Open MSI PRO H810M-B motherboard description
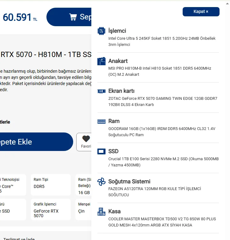 (x=160, y=71)
